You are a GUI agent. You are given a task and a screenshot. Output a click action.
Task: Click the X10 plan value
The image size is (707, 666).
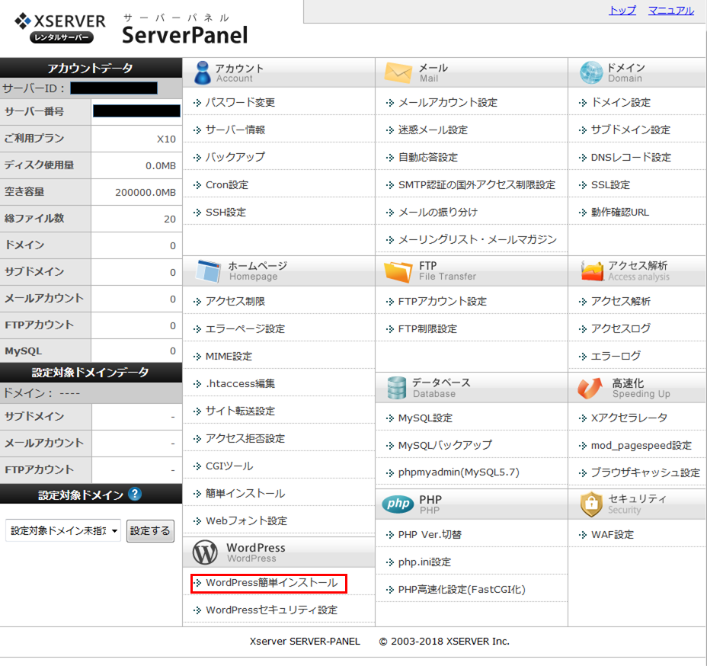(166, 139)
